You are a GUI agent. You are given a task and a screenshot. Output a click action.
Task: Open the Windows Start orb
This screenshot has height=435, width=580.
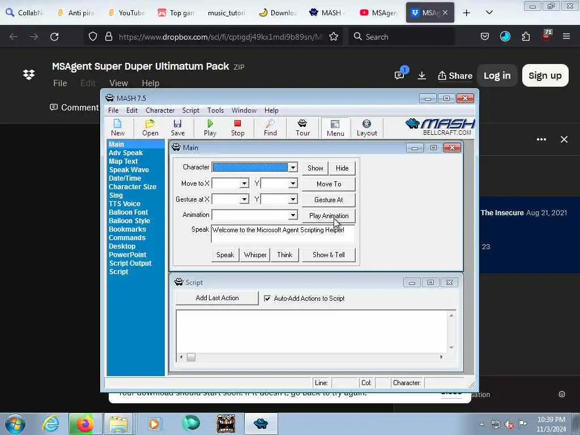pos(15,424)
